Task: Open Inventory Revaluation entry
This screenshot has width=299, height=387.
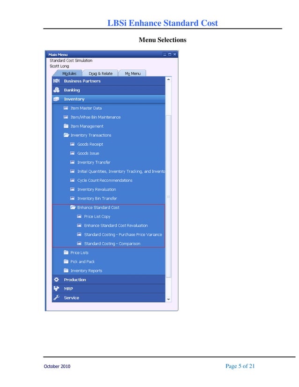Action: (x=97, y=189)
